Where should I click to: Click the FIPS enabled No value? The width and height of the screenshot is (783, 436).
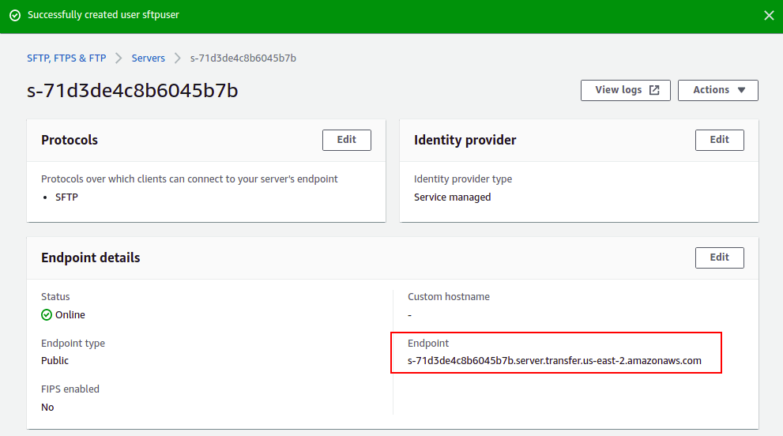click(x=47, y=407)
